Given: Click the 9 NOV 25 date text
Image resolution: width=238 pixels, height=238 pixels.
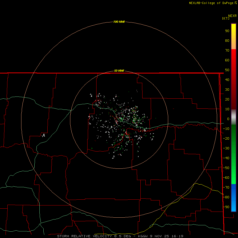Looking at the screenshot, I should point(160,236).
